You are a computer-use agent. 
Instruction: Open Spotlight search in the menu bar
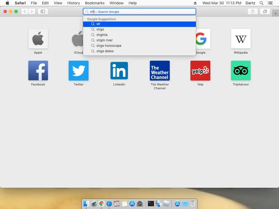coord(261,3)
